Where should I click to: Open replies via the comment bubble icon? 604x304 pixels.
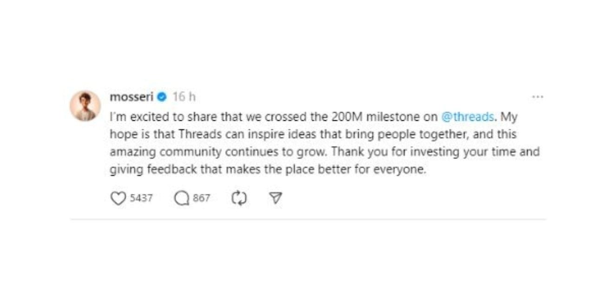[x=181, y=199]
